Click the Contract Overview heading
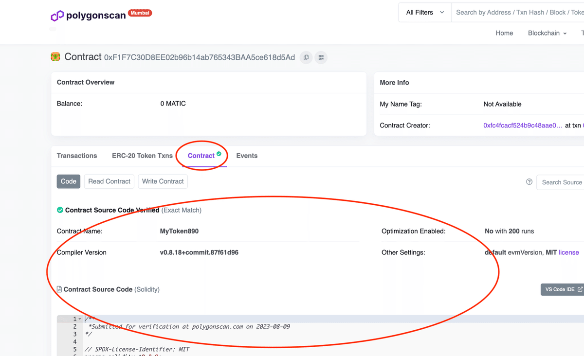584x356 pixels. (86, 82)
